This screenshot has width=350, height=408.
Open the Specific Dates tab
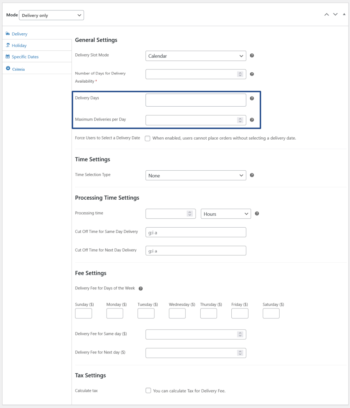click(x=25, y=57)
